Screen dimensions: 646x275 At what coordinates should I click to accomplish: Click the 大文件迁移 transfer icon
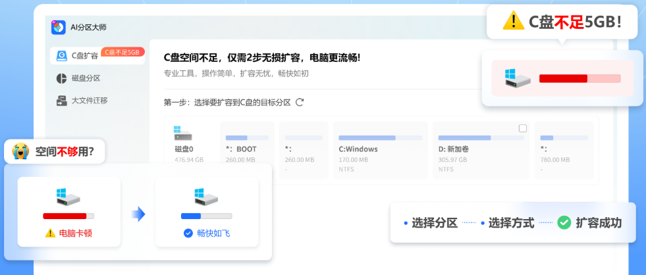coord(62,101)
